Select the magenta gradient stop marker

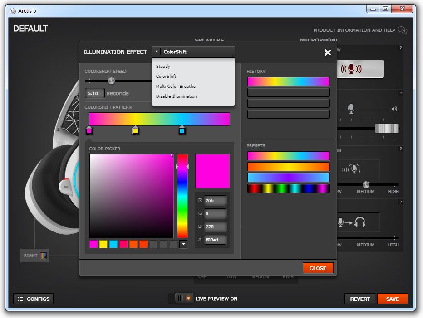pyautogui.click(x=89, y=130)
